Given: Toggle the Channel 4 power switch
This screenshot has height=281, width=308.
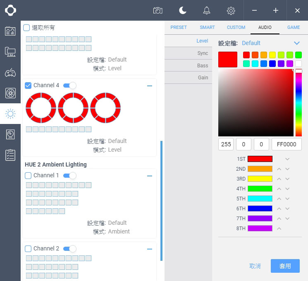Looking at the screenshot, I should (70, 86).
